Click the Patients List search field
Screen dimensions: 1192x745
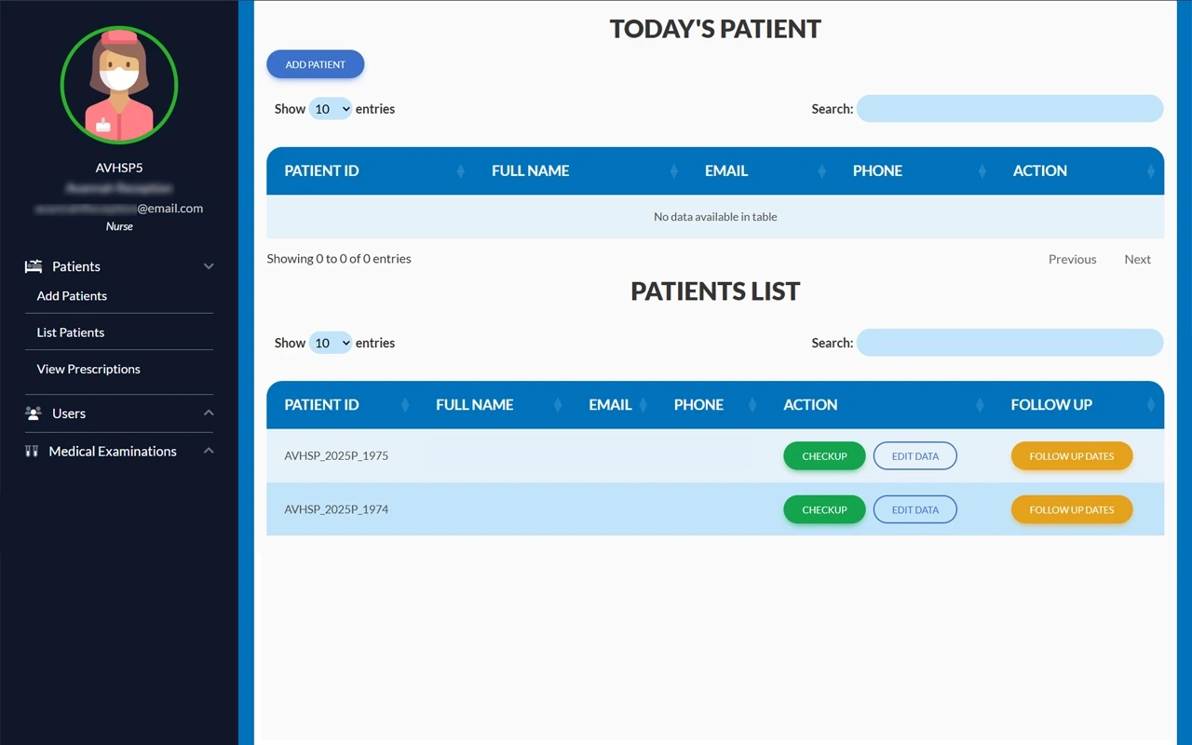point(1009,343)
